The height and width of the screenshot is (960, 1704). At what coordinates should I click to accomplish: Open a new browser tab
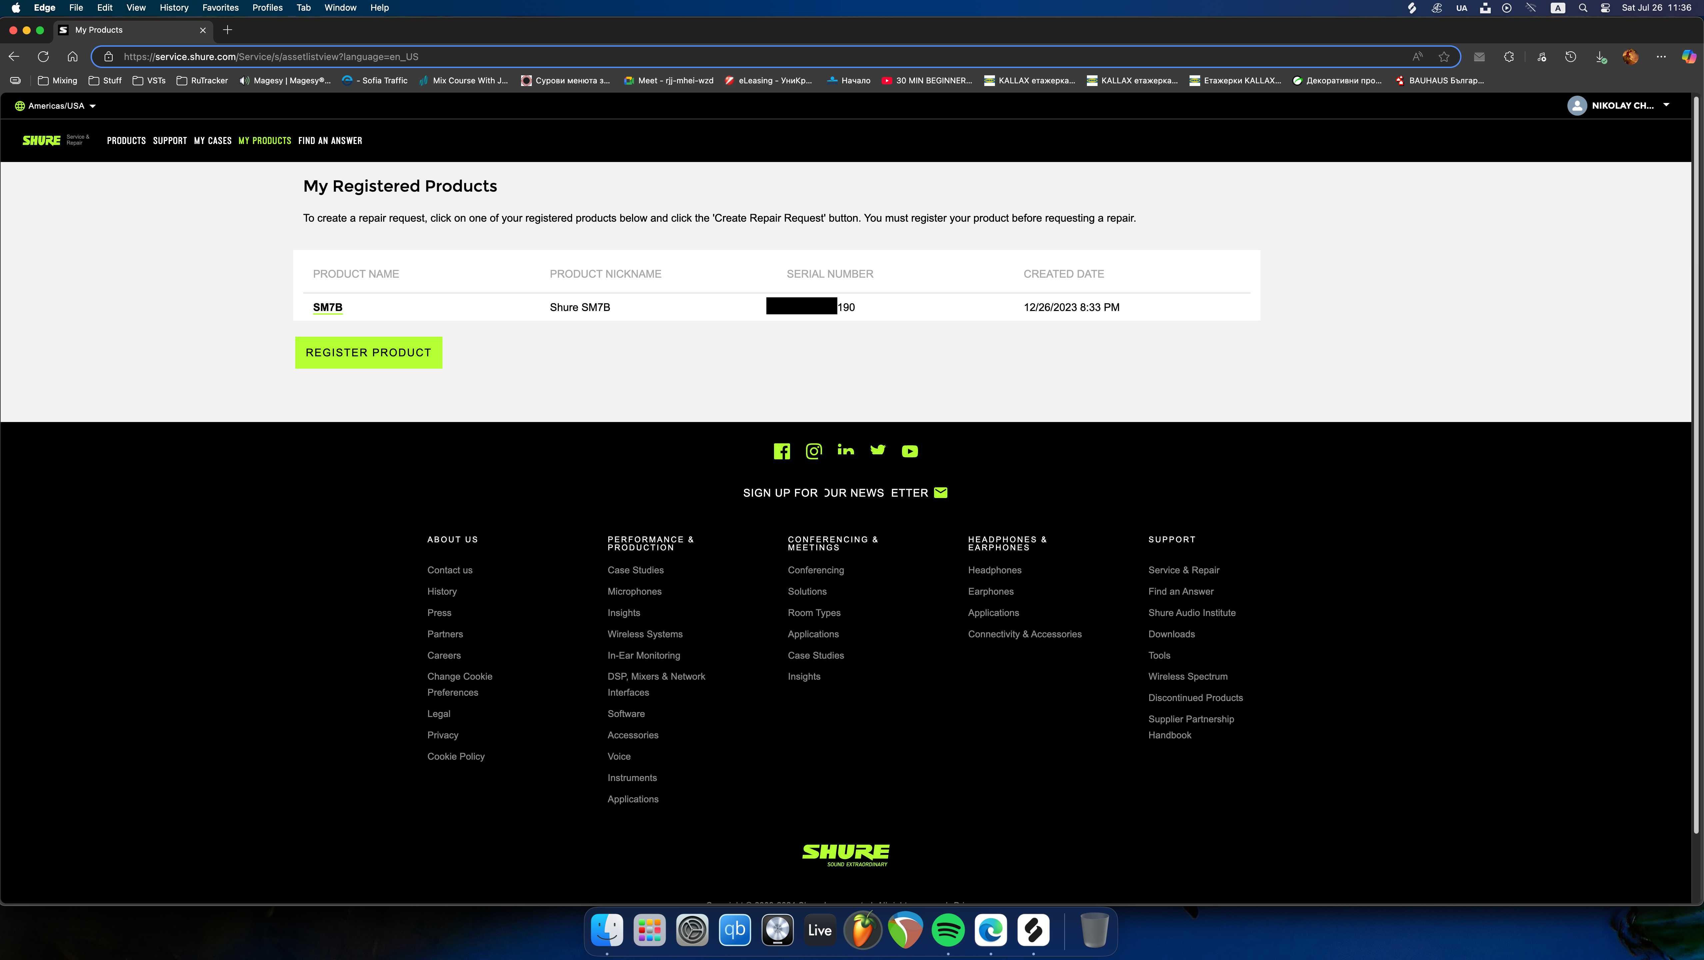point(228,30)
